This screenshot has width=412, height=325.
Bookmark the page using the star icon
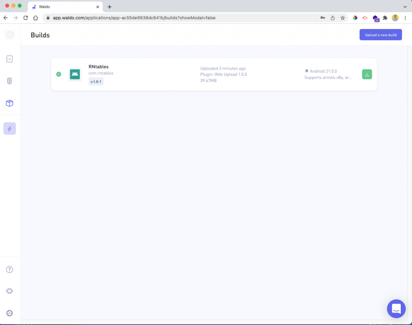(342, 18)
